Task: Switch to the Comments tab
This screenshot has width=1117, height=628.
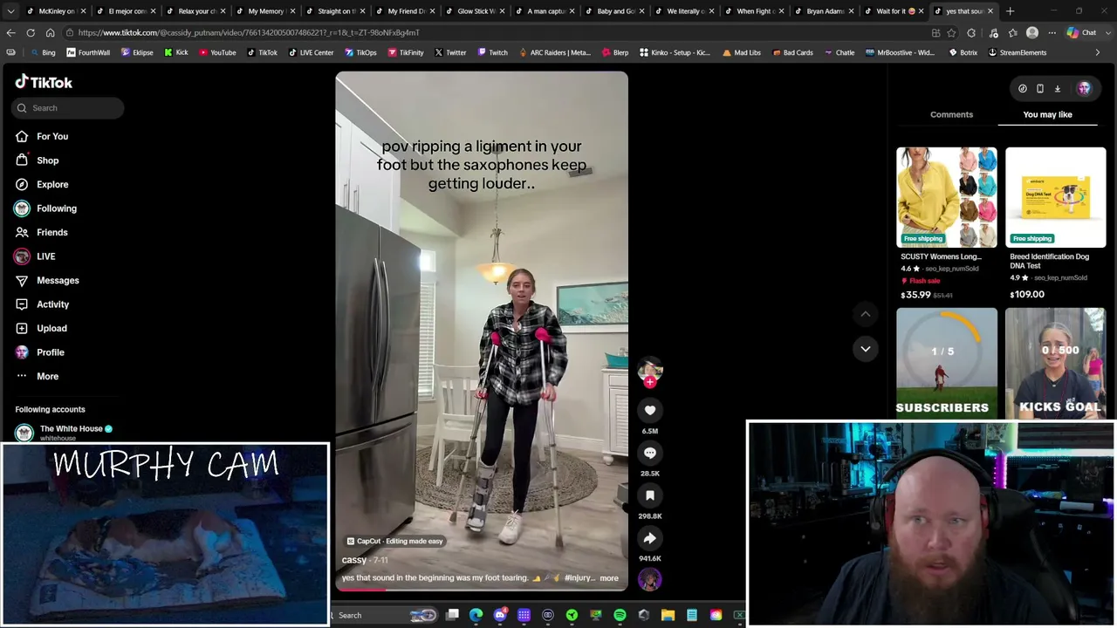Action: click(x=951, y=114)
